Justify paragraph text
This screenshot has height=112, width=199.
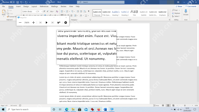pos(71,16)
